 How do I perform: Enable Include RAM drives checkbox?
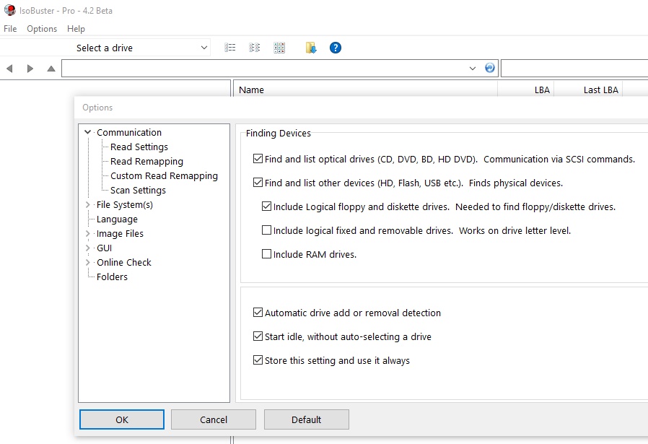click(266, 254)
